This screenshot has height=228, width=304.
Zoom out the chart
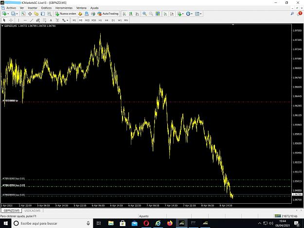coord(151,14)
